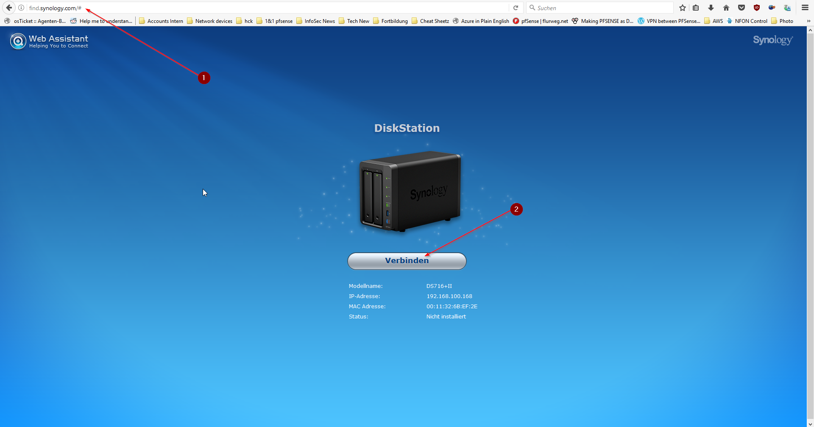The height and width of the screenshot is (427, 814).
Task: Click the Suchen search field
Action: click(x=600, y=8)
